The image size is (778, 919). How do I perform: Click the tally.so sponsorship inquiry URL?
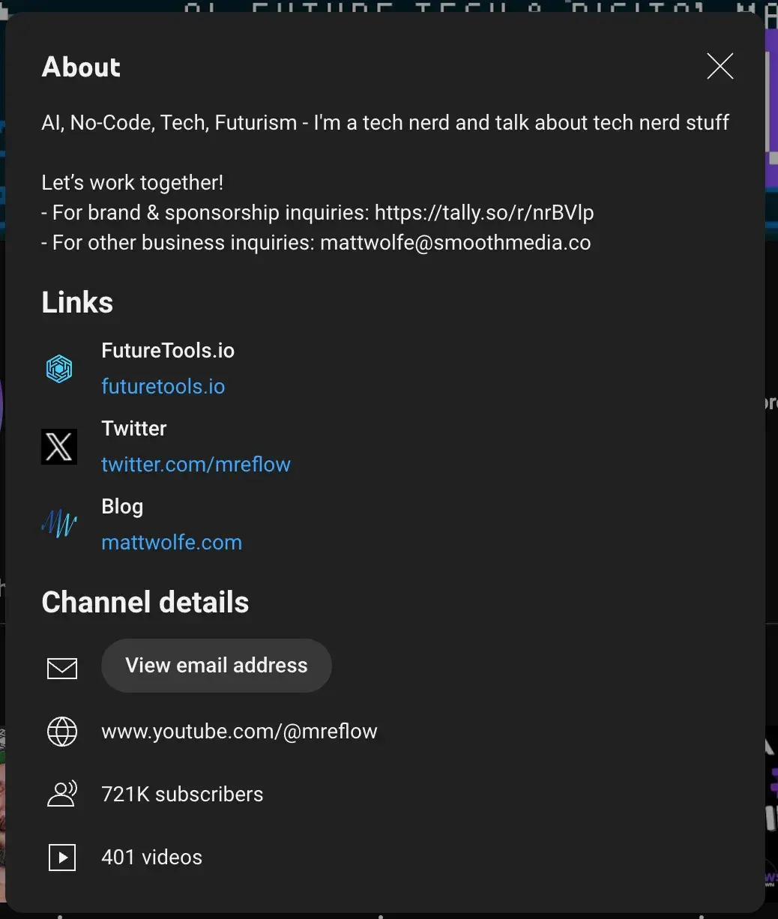(x=484, y=213)
